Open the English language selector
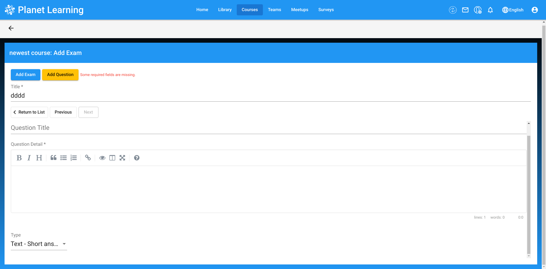The image size is (546, 269). (512, 10)
